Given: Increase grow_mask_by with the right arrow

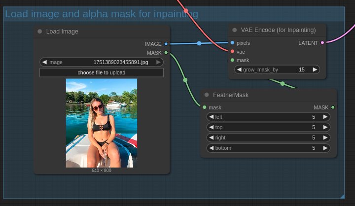Looking at the screenshot, I should click(315, 69).
